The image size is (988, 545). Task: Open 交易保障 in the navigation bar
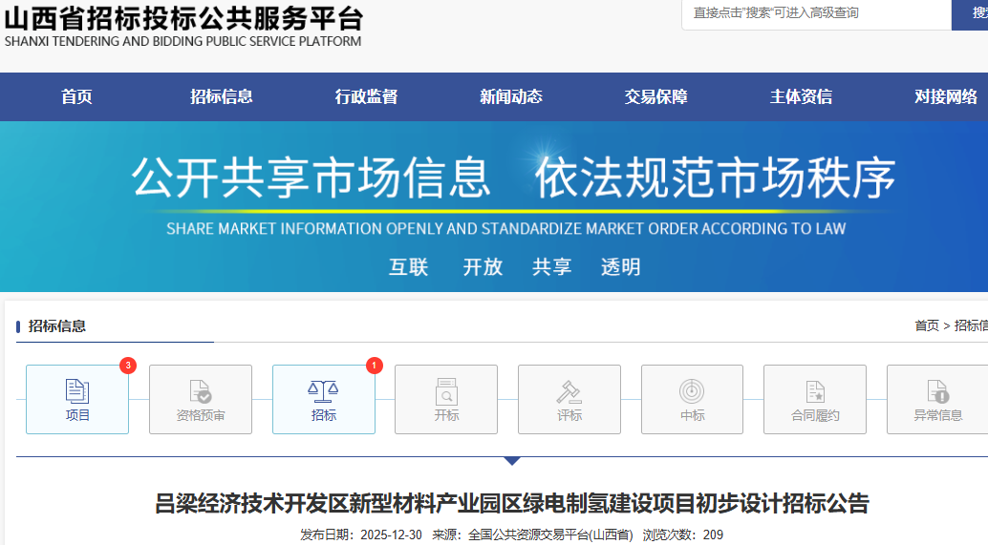[x=655, y=96]
